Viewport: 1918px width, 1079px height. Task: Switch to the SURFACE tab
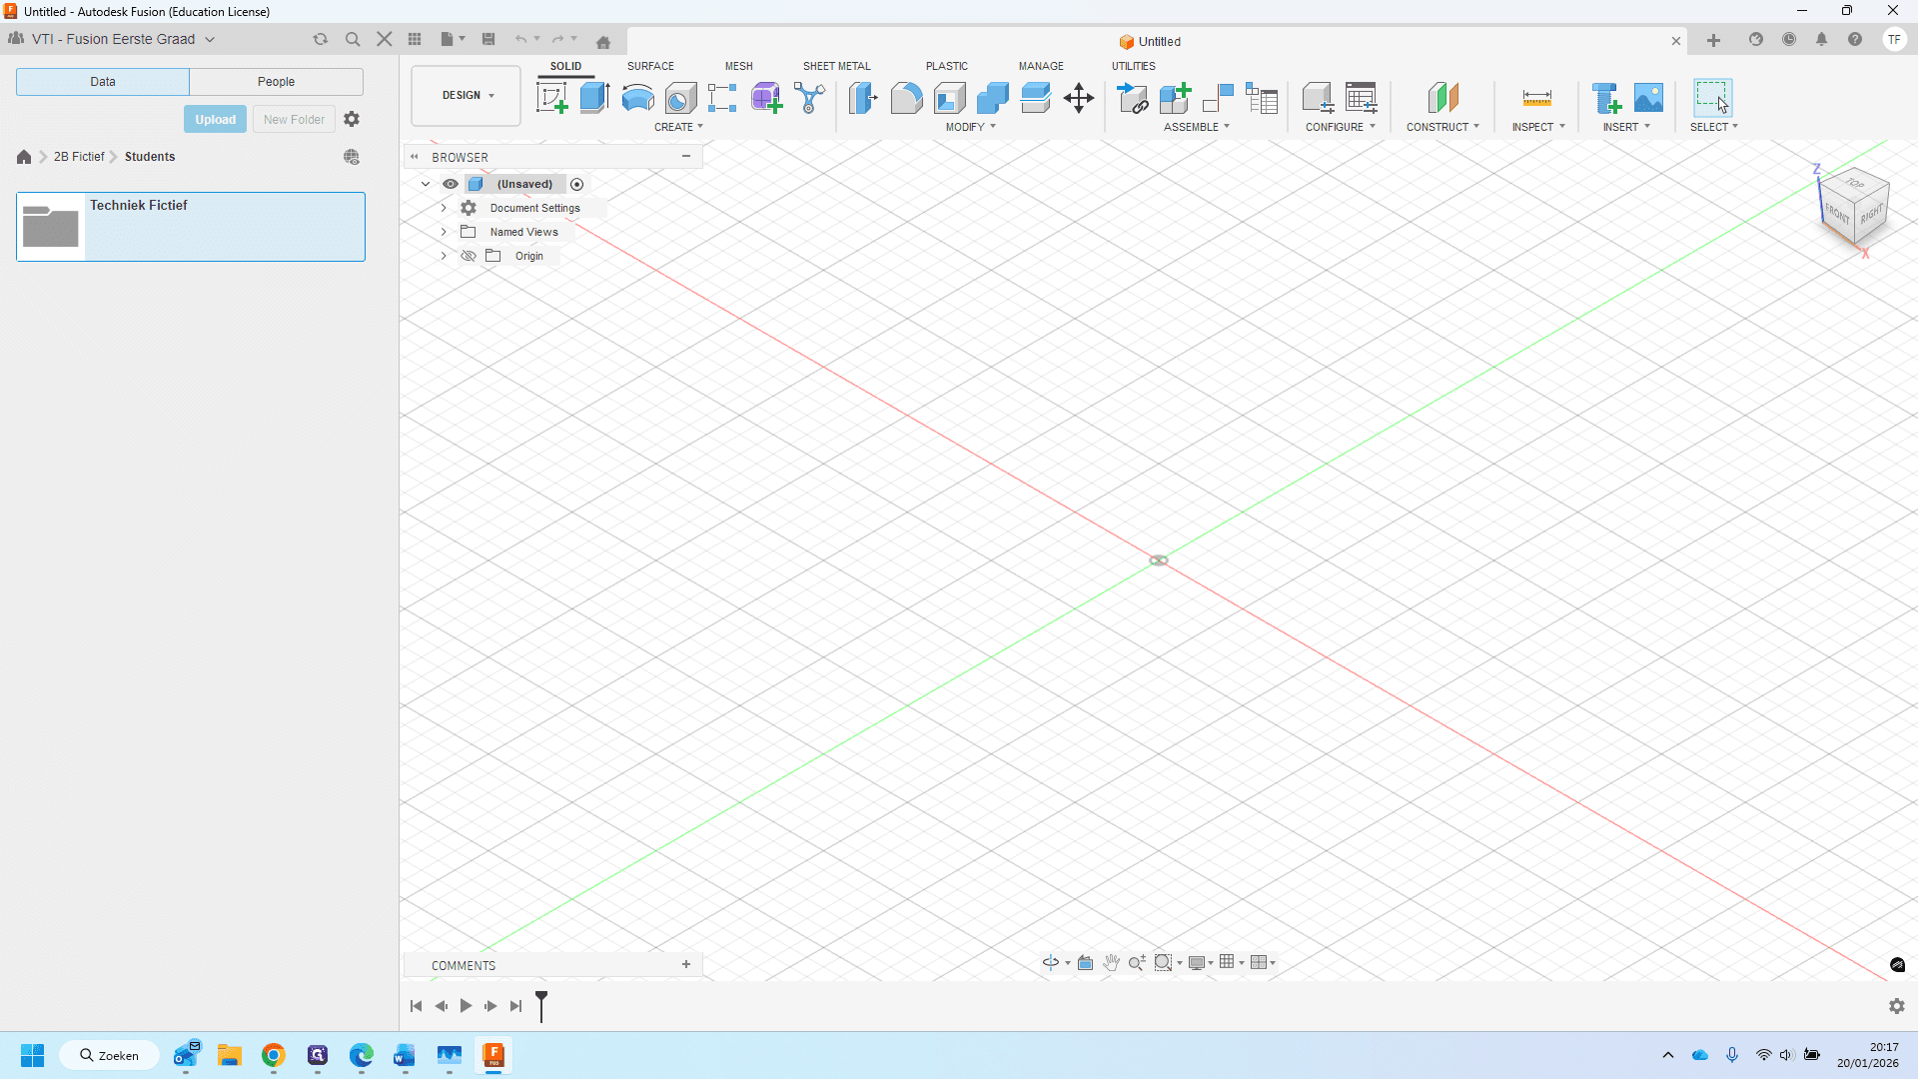point(650,66)
